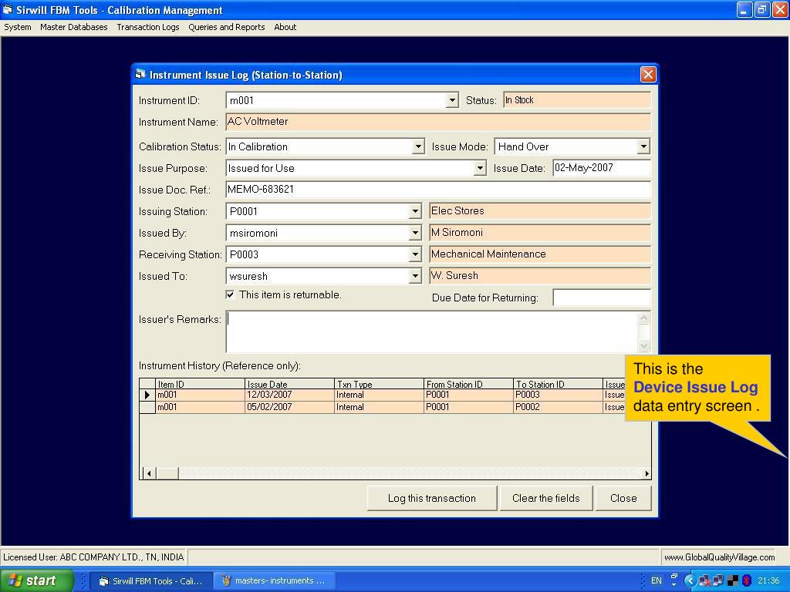Click the W. Suresh name field
This screenshot has height=592, width=790.
click(x=540, y=276)
